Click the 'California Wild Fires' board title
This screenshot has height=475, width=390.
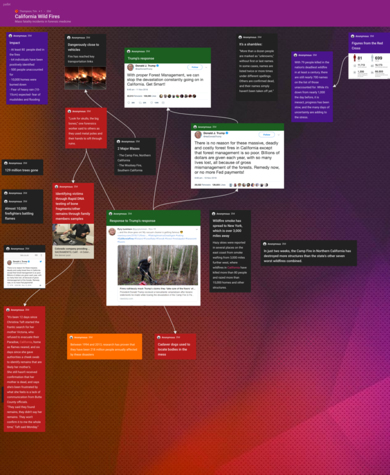[x=37, y=16]
